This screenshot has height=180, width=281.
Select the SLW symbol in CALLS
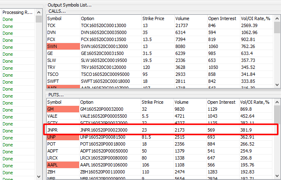pos(52,60)
